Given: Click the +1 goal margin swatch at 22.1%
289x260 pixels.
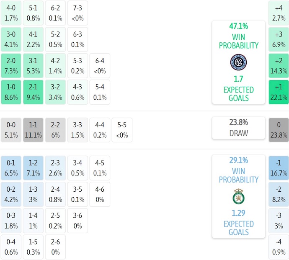Looking at the screenshot, I should pos(279,92).
